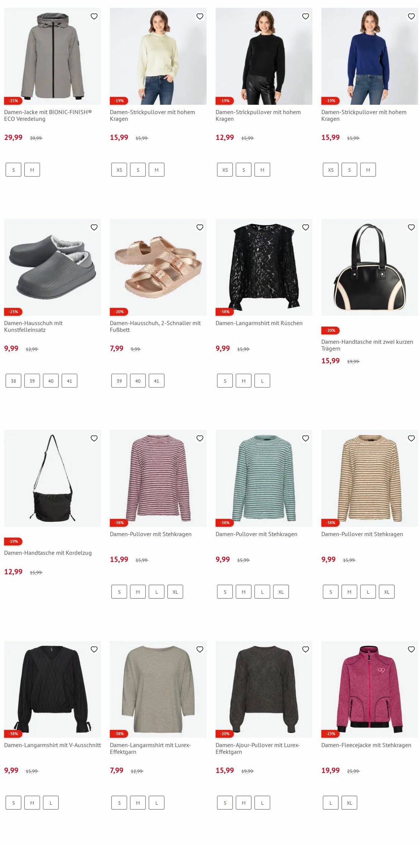Choose size XL for the fleece jacket
This screenshot has height=844, width=420.
click(349, 803)
